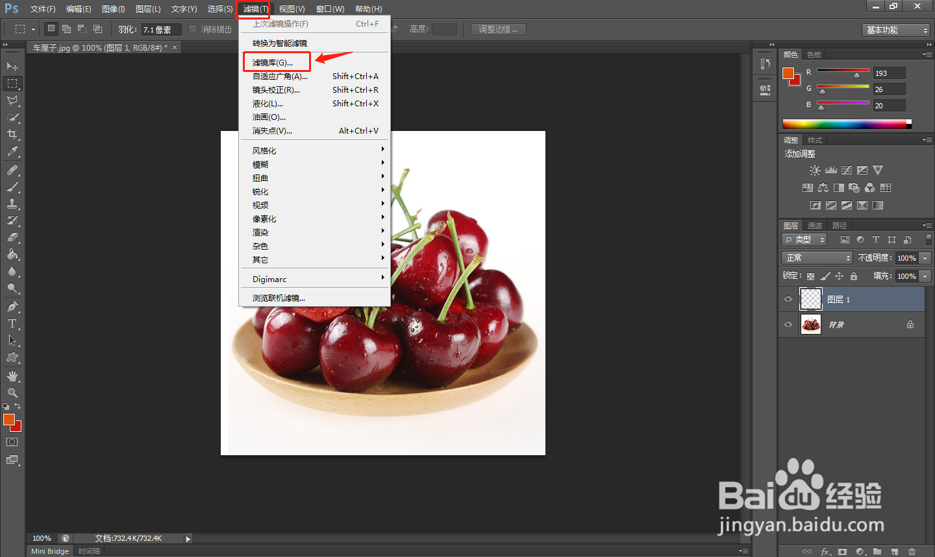Select 图层 1 layer thumbnail
This screenshot has width=935, height=557.
coord(810,299)
